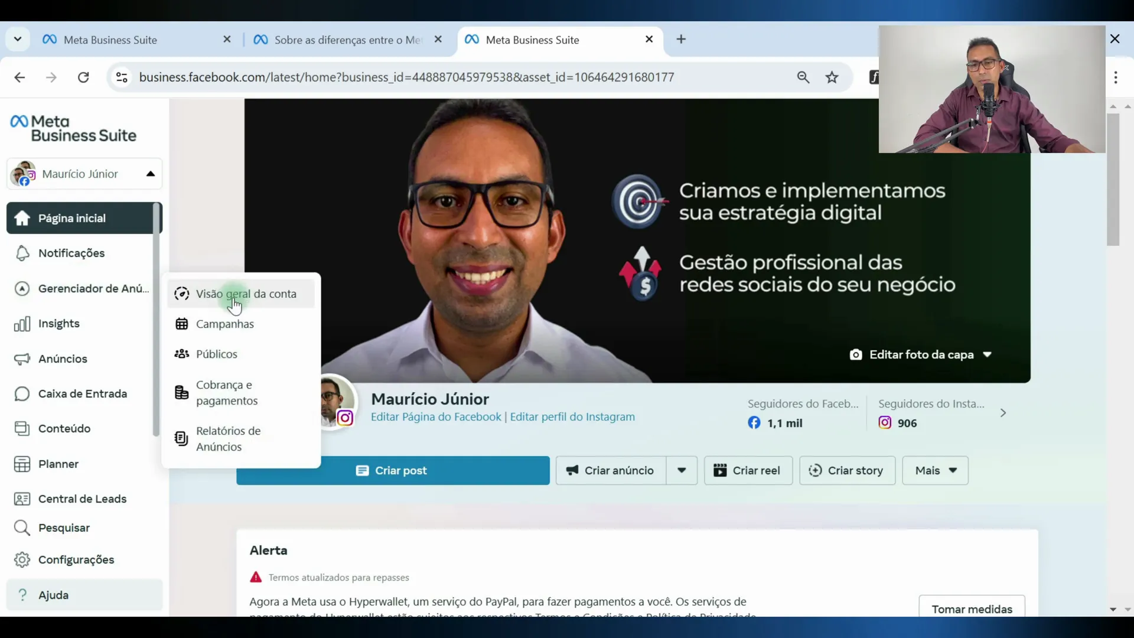Click the 1,1 mil Facebook followers count
Screen dimensions: 1134x638
click(785, 423)
